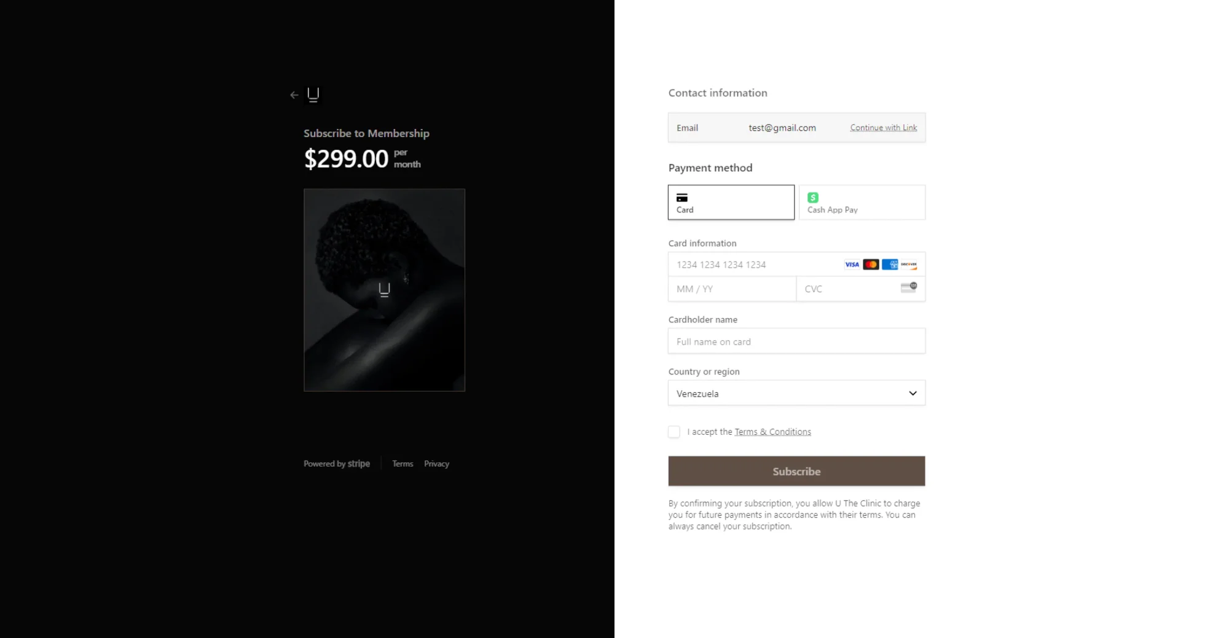Click the CVC card hint icon
Image resolution: width=1229 pixels, height=638 pixels.
tap(909, 287)
